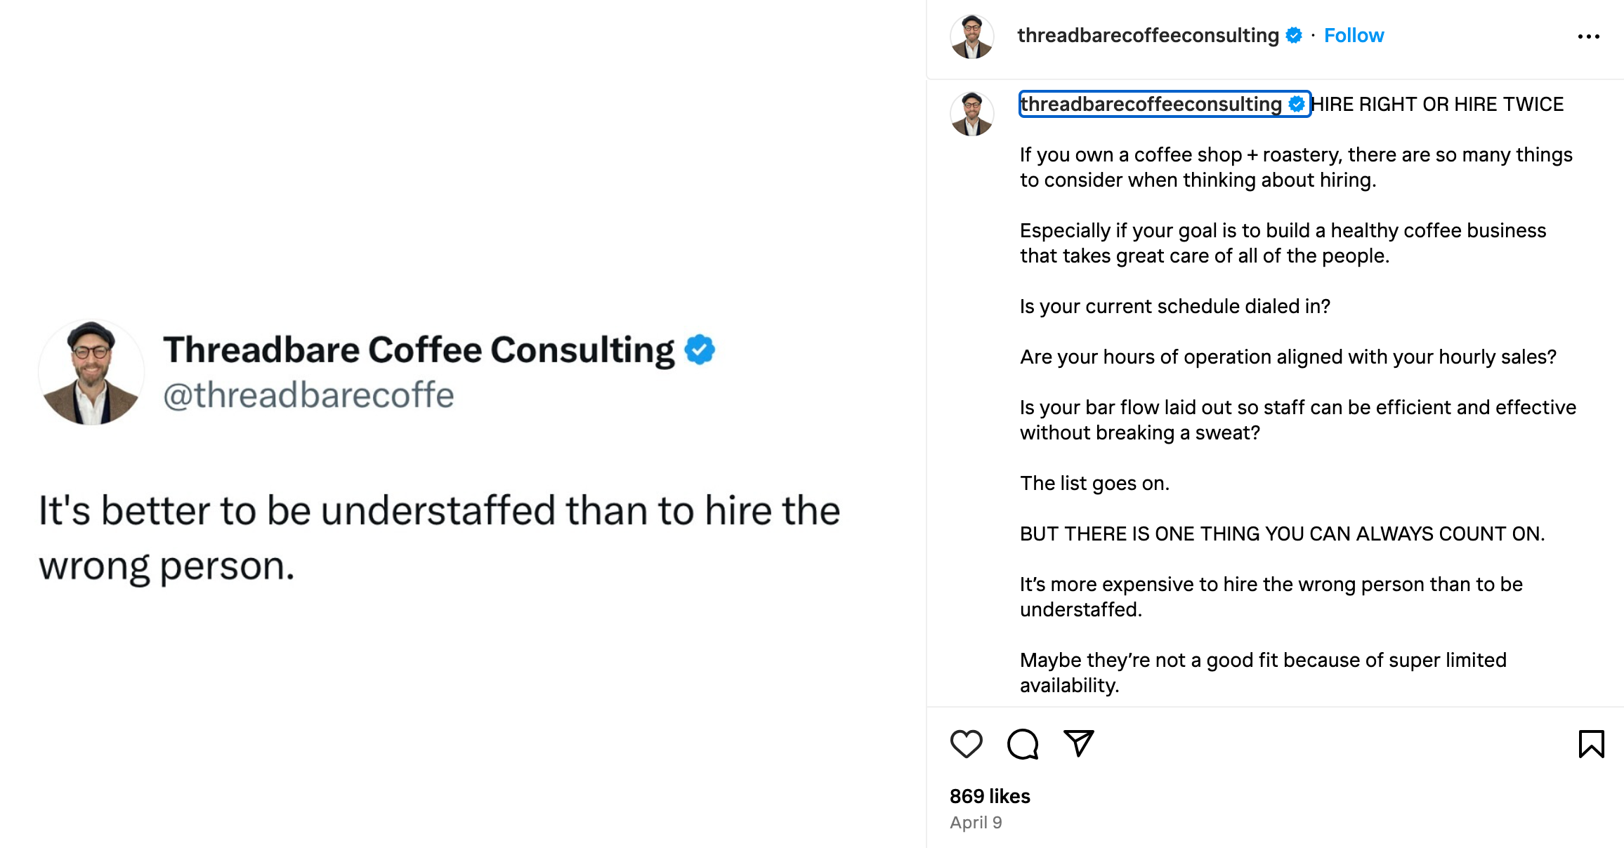Viewport: 1624px width, 848px height.
Task: Click the "HIRE RIGHT OR HIRE TWICE" caption heading
Action: pos(1437,105)
